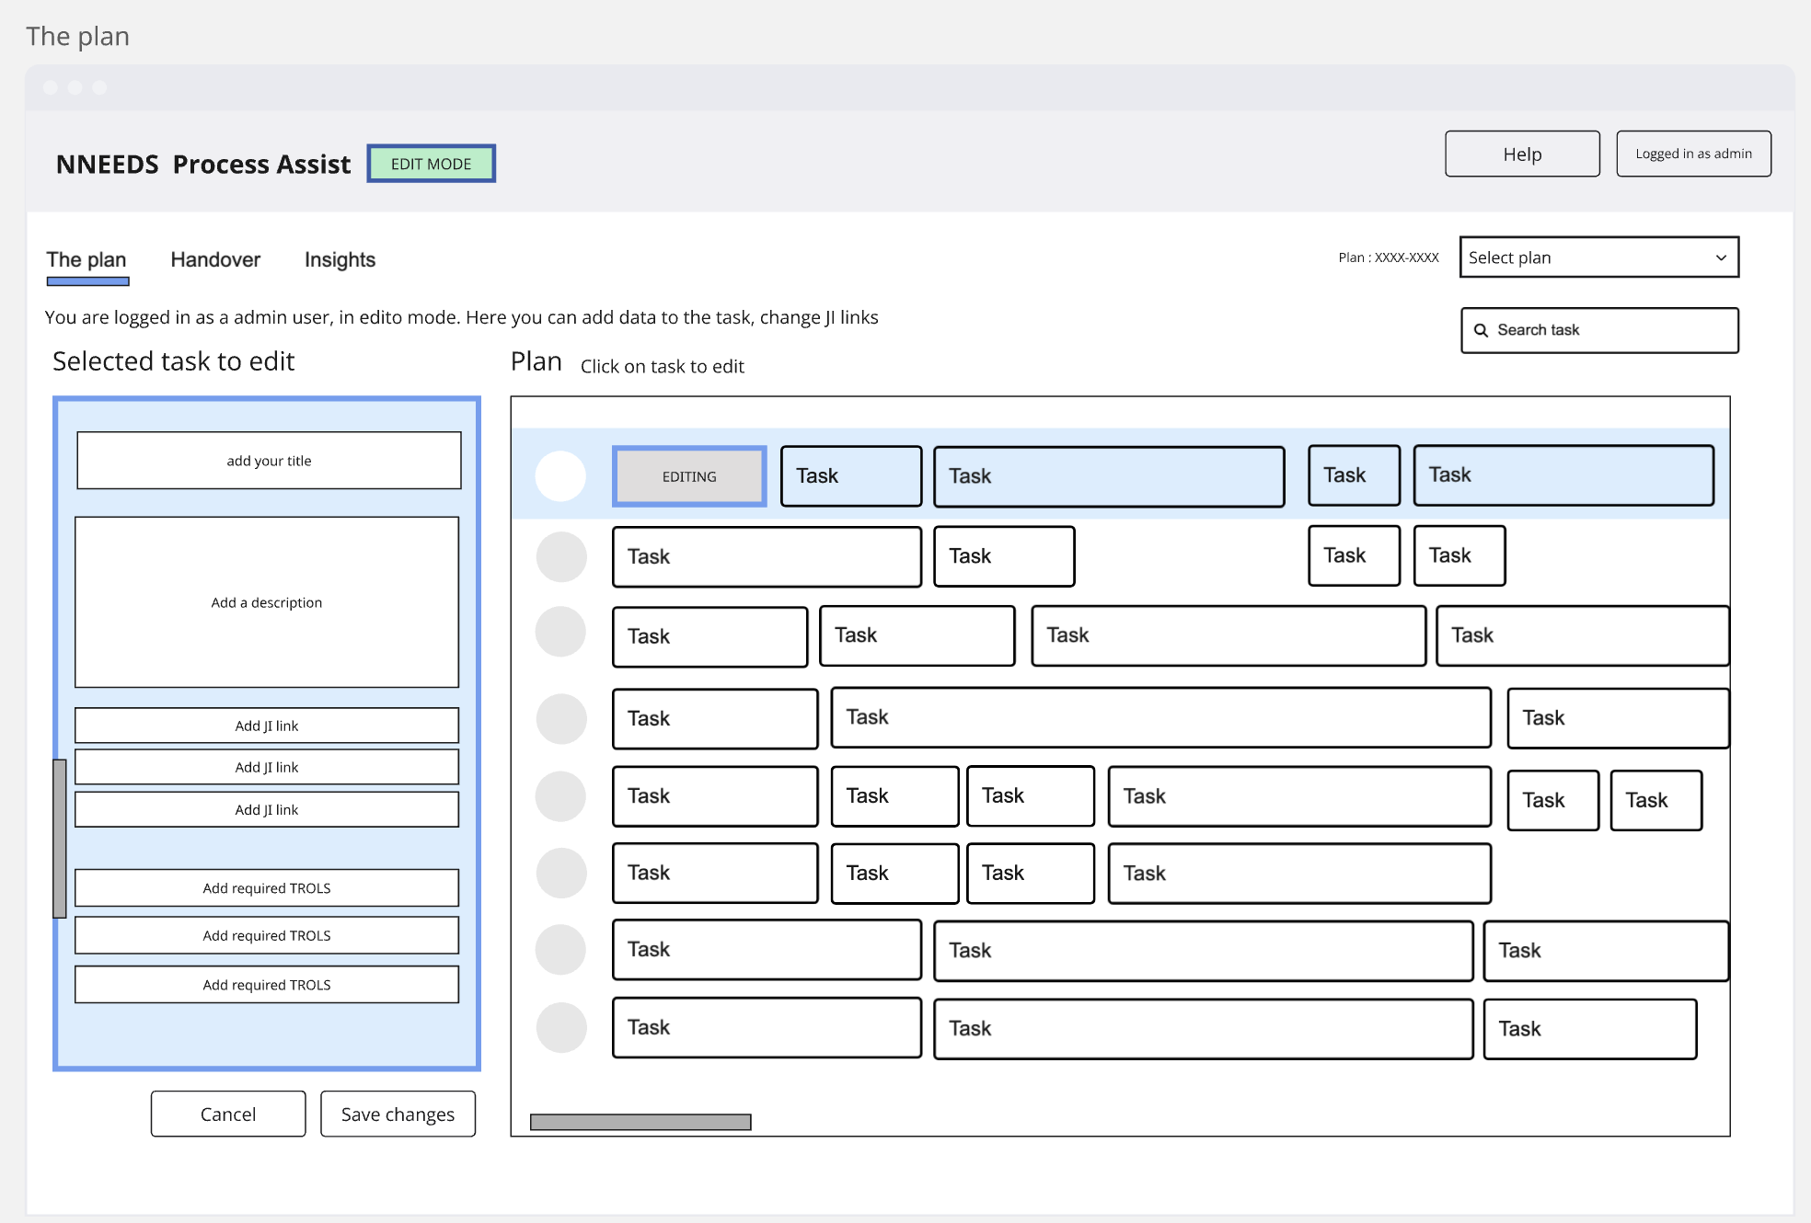Click the second Add required TROLS field

(267, 935)
